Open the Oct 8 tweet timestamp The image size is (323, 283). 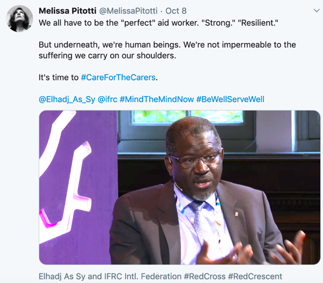coord(176,11)
